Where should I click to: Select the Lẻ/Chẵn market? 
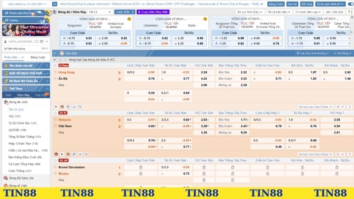click(17, 130)
